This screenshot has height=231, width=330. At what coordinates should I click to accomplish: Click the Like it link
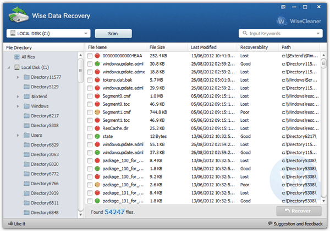click(x=17, y=224)
